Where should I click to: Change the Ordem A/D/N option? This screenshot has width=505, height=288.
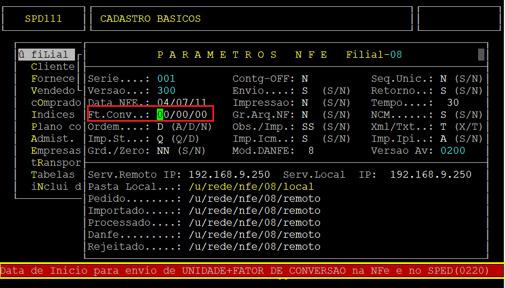[x=160, y=127]
